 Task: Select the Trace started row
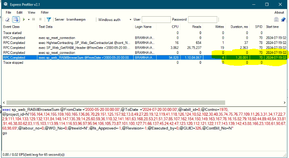pos(144,33)
